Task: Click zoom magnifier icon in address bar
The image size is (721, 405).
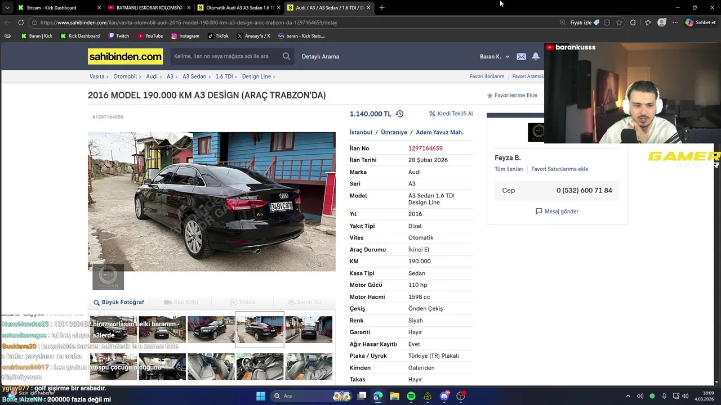Action: tap(562, 22)
